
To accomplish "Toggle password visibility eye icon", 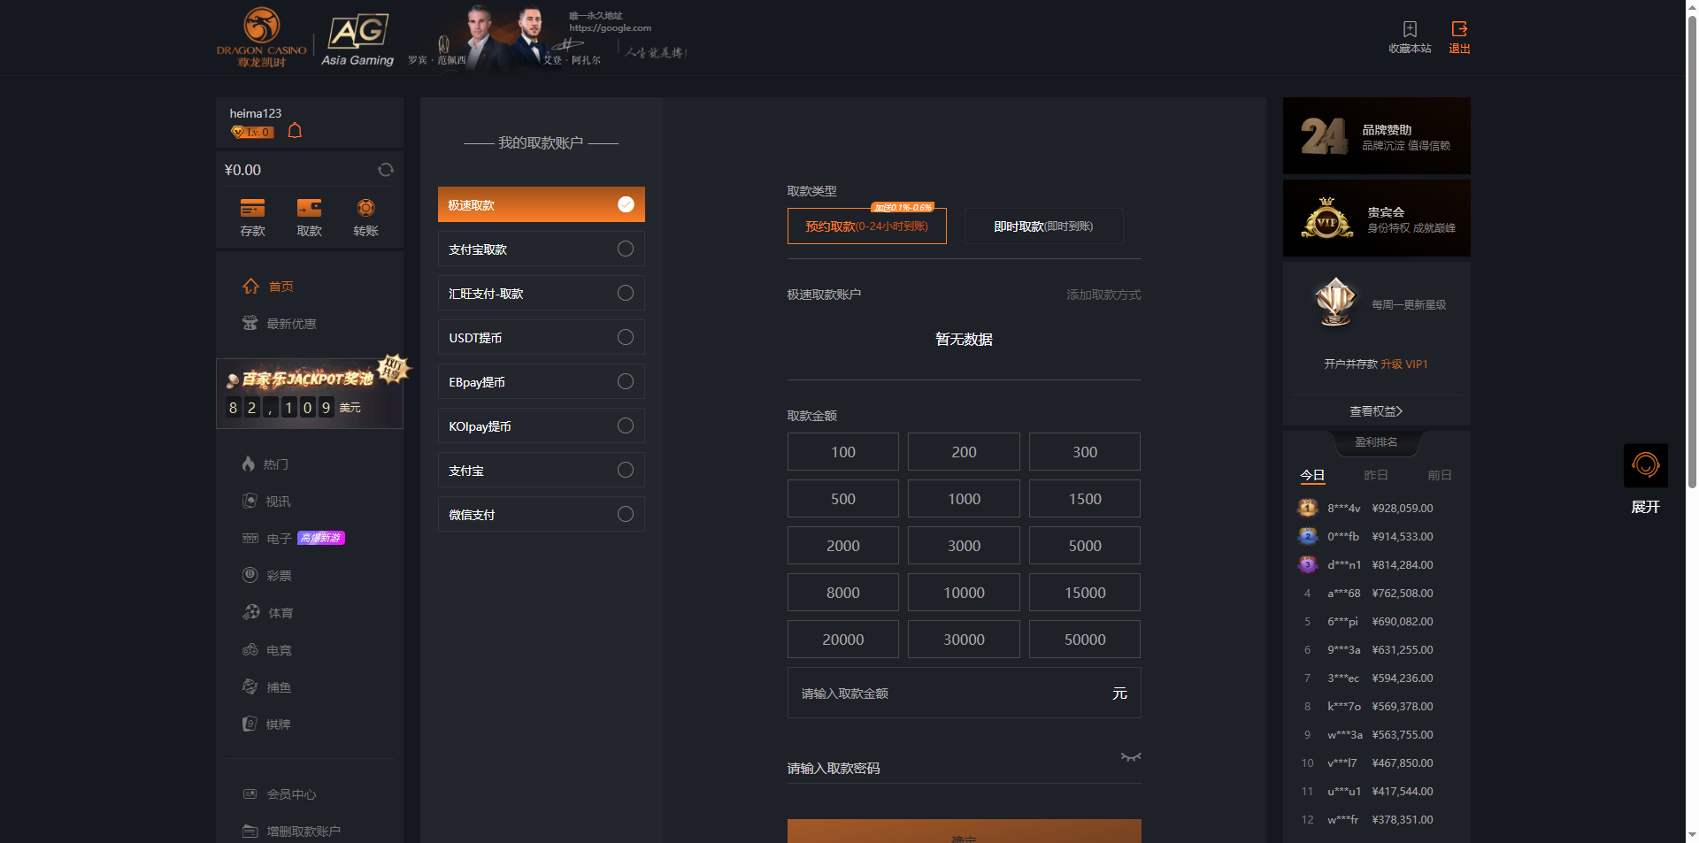I will (1130, 757).
